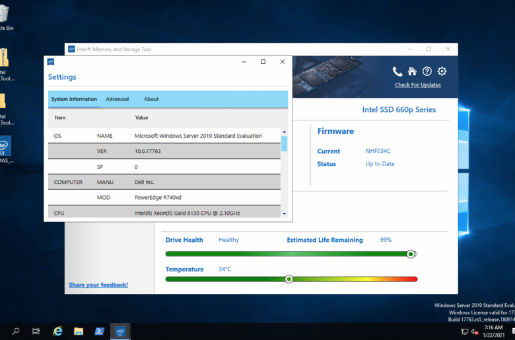
Task: Click 'Intel SSD 660p Series' heading
Action: coord(399,109)
